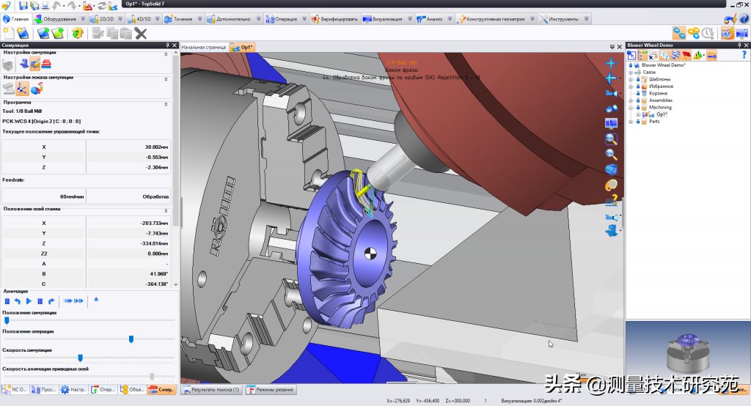Open the Операция tab dropdown arrow
751x406 pixels.
click(304, 19)
